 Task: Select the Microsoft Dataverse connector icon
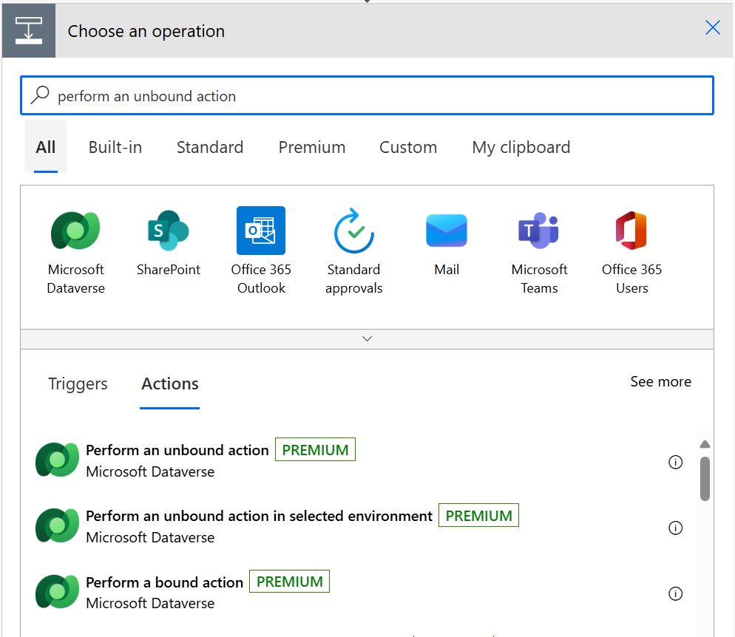pos(75,231)
